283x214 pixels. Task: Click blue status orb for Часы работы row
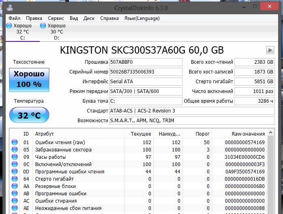pyautogui.click(x=15, y=157)
